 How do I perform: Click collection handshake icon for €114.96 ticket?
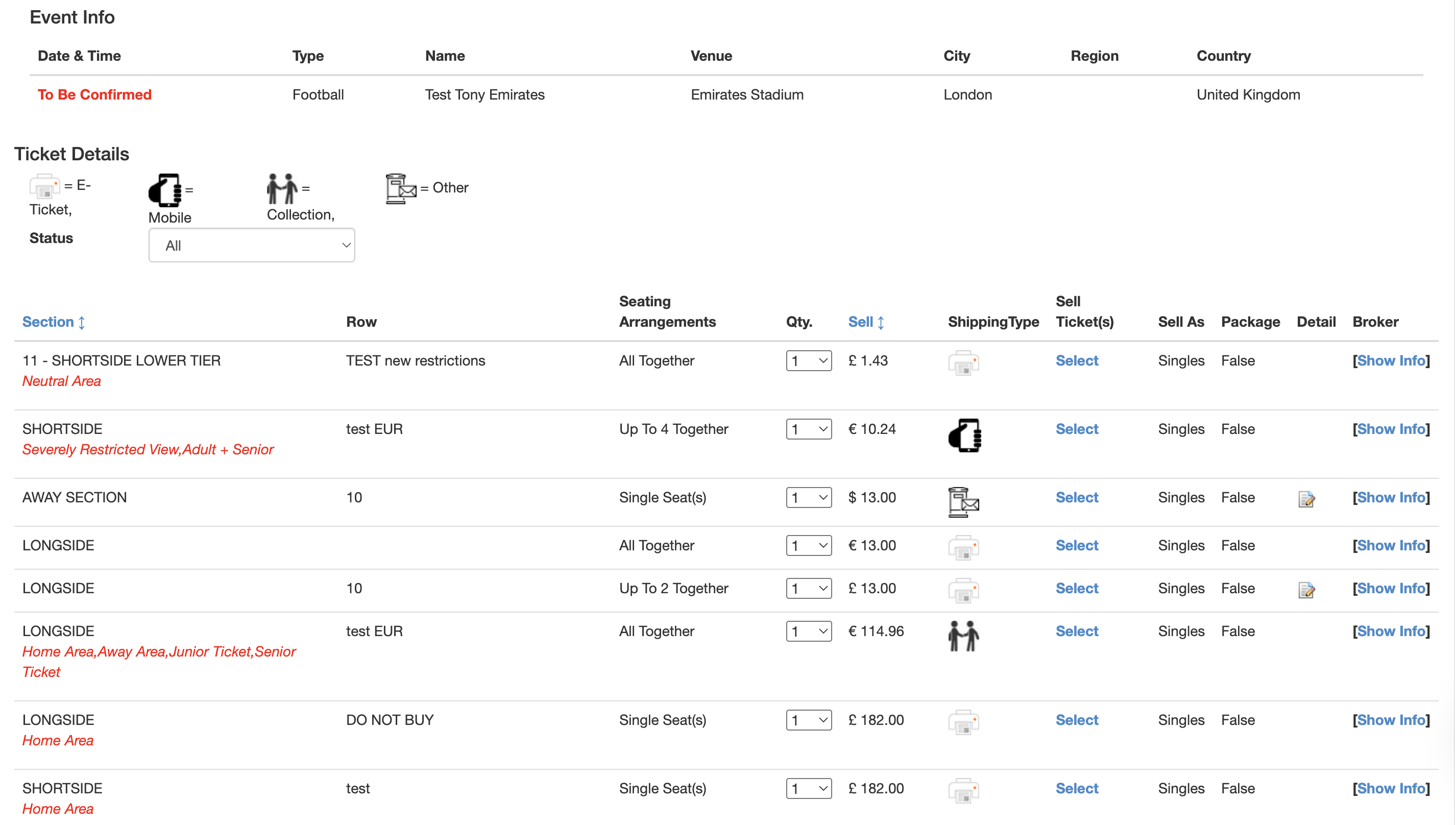point(963,636)
